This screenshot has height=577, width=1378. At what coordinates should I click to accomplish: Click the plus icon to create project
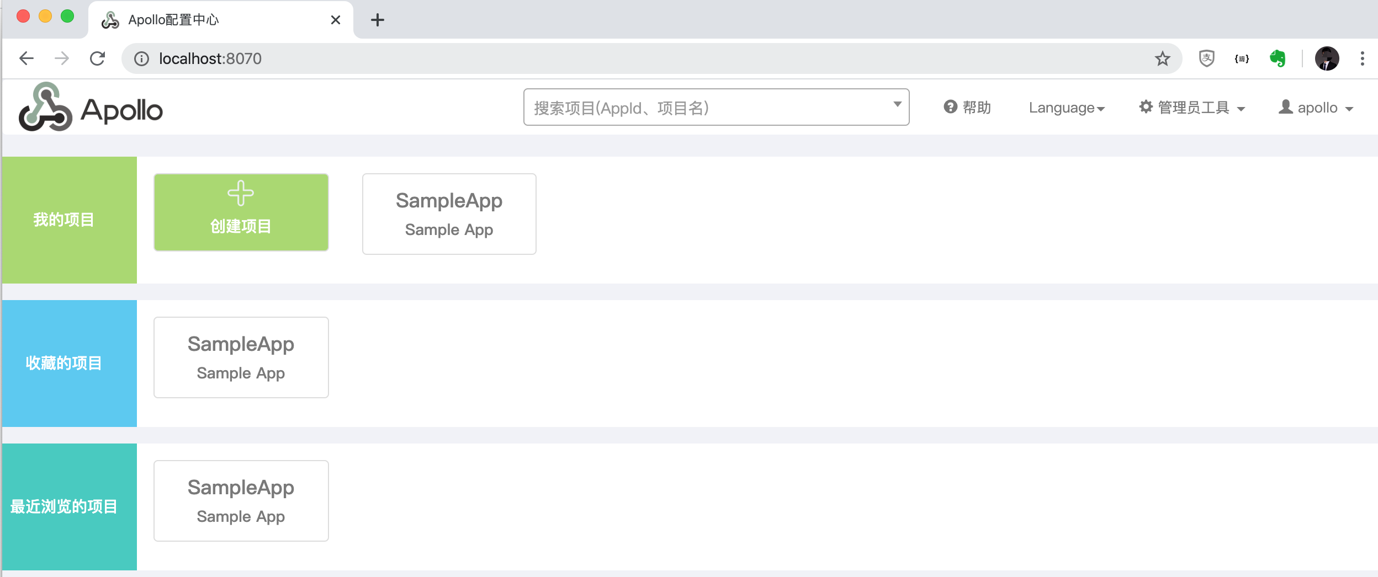pos(241,193)
